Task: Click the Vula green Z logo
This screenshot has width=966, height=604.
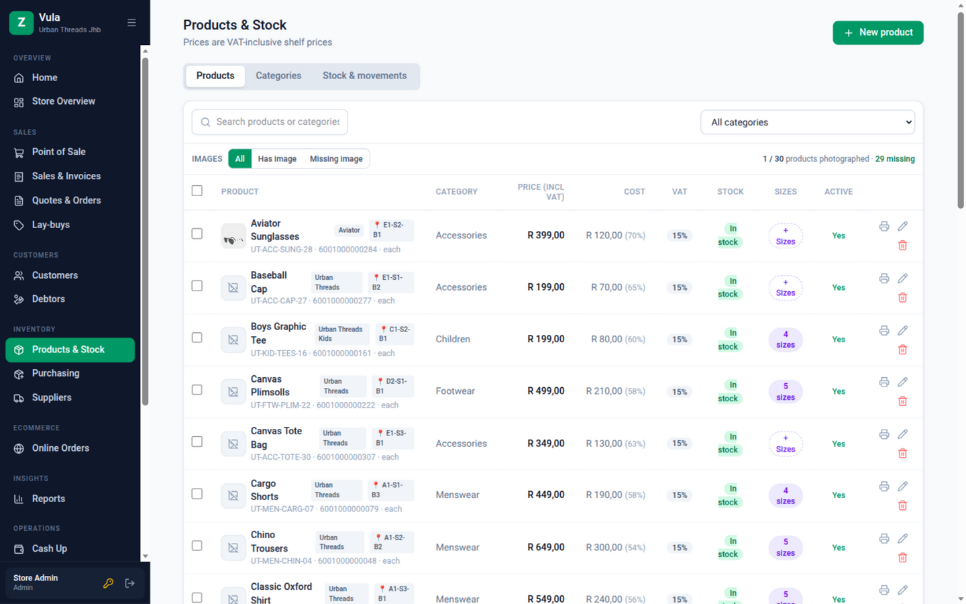Action: (x=21, y=23)
